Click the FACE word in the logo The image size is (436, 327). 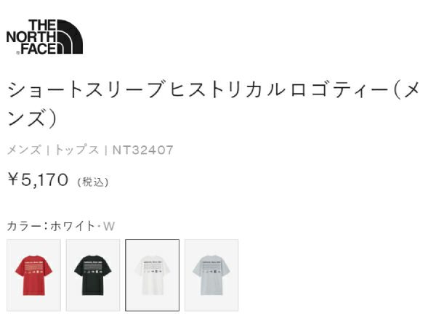(x=39, y=49)
